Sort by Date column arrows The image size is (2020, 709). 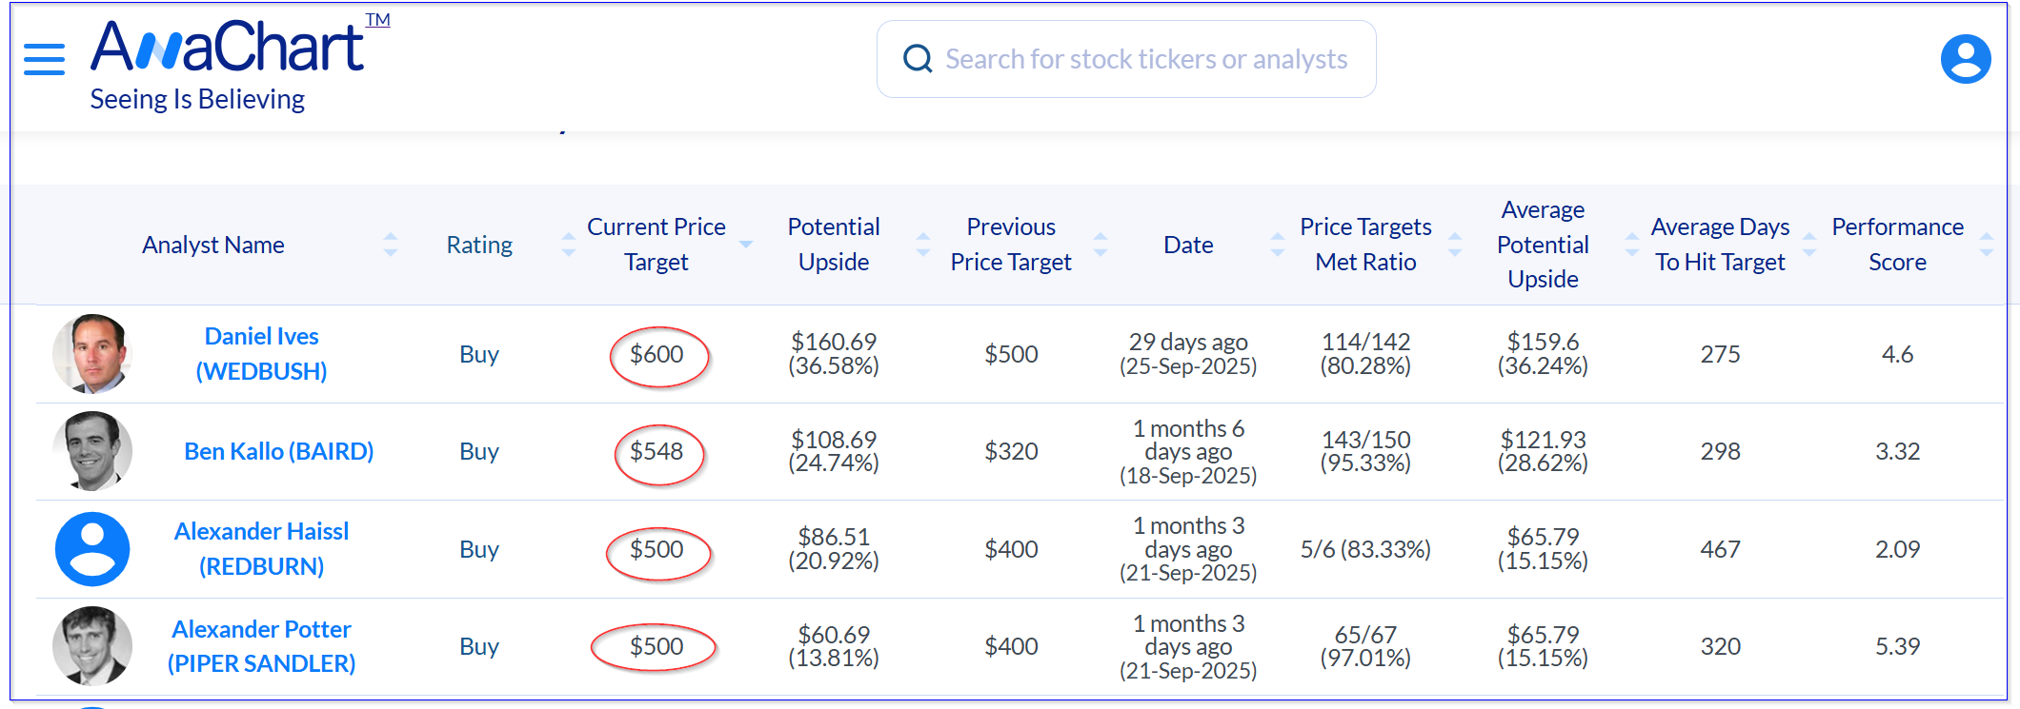1278,245
